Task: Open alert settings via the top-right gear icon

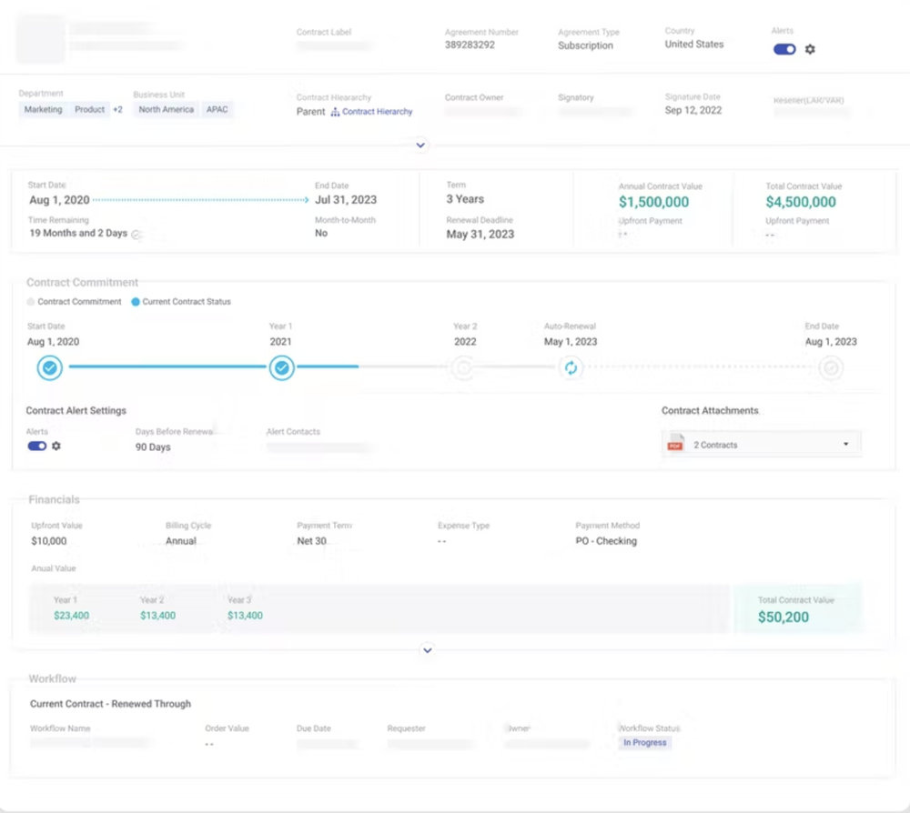Action: (x=808, y=49)
